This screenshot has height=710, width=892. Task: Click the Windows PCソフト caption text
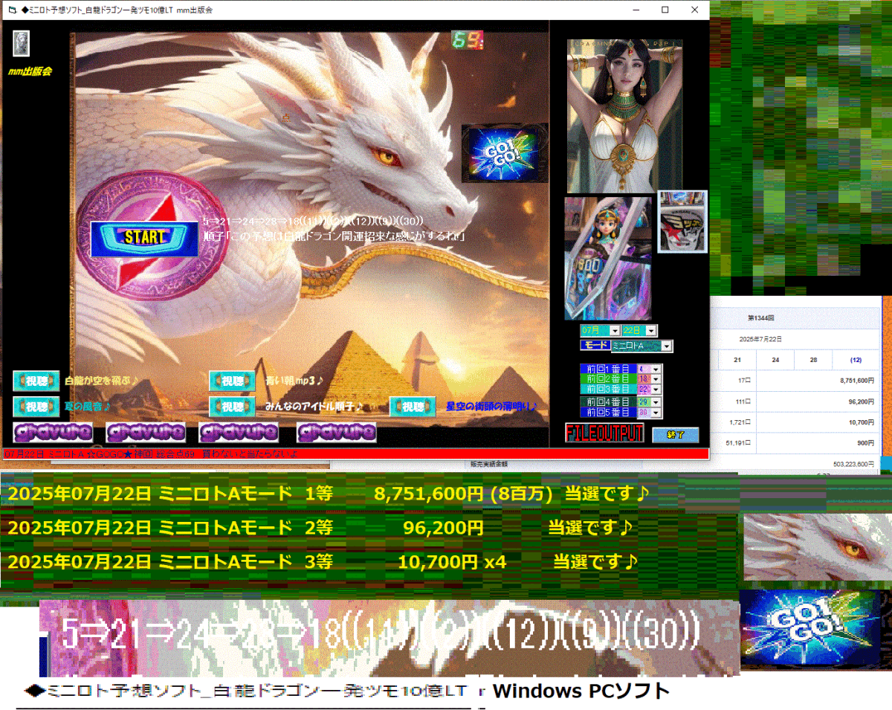[x=581, y=691]
